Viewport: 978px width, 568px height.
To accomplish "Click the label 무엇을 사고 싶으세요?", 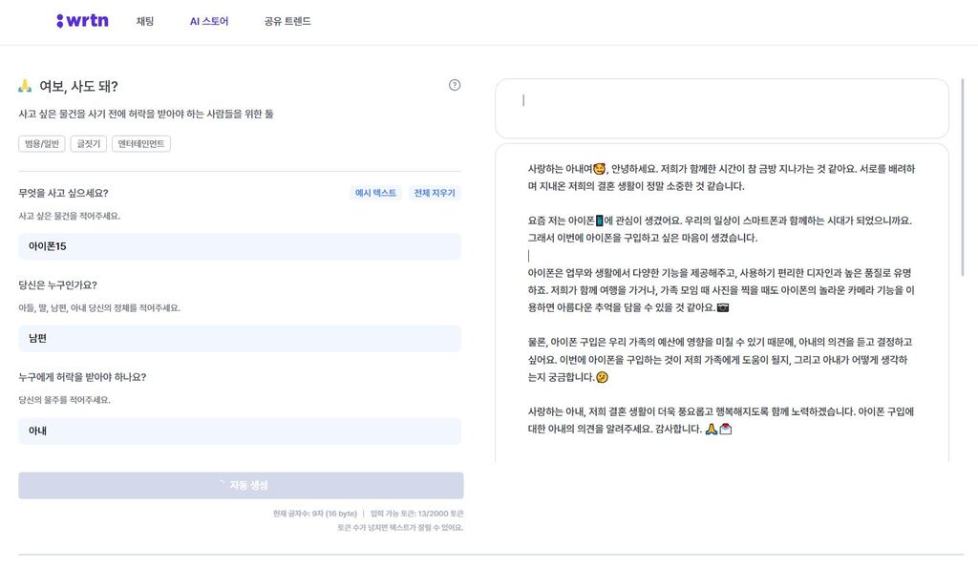I will point(64,193).
